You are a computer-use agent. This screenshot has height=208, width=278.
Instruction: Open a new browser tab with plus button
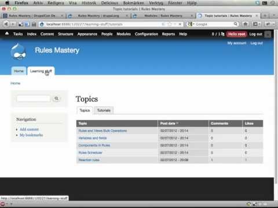click(265, 16)
